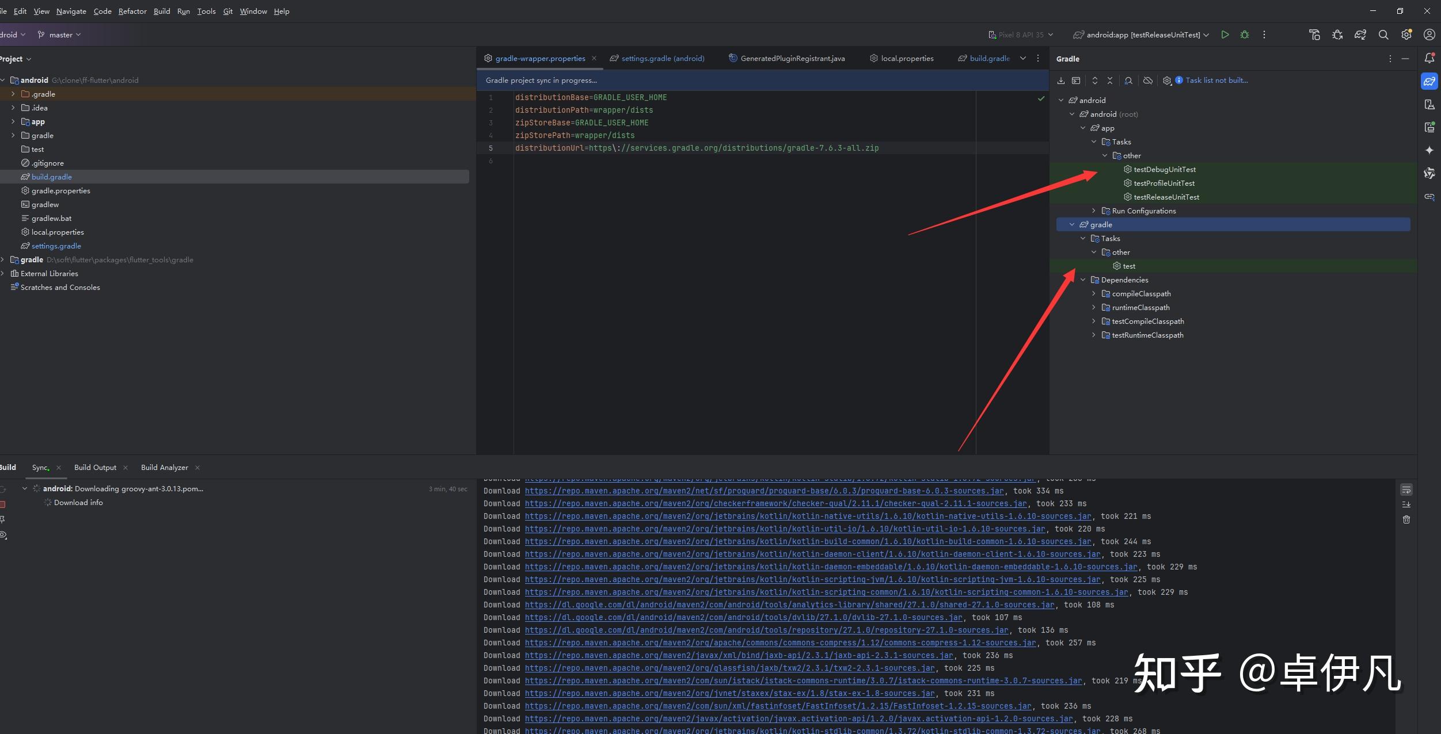Open Search Everywhere magnifier icon
The width and height of the screenshot is (1441, 734).
(1383, 35)
